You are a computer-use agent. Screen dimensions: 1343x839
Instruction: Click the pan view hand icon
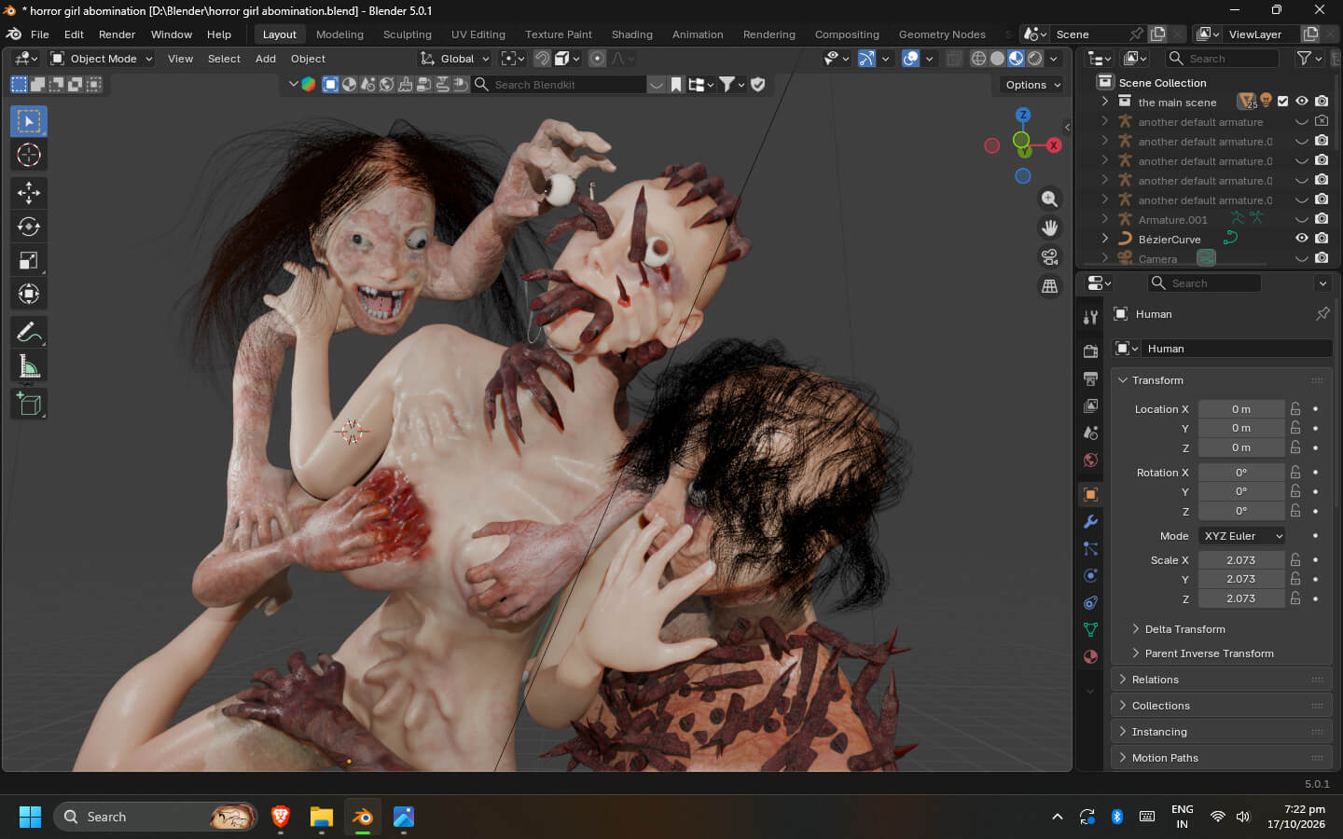pyautogui.click(x=1050, y=227)
